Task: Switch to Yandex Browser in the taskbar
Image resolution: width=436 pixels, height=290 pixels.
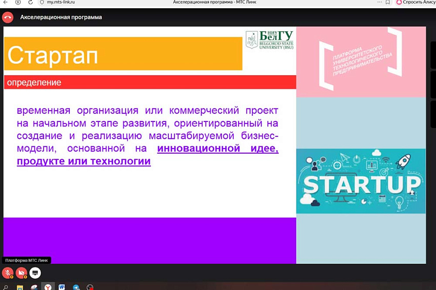Action: tap(47, 287)
